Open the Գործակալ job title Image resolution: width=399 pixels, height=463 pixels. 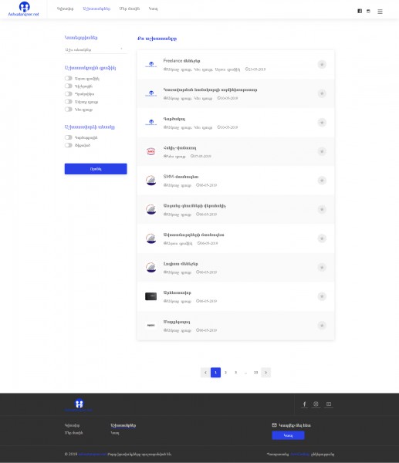[174, 119]
